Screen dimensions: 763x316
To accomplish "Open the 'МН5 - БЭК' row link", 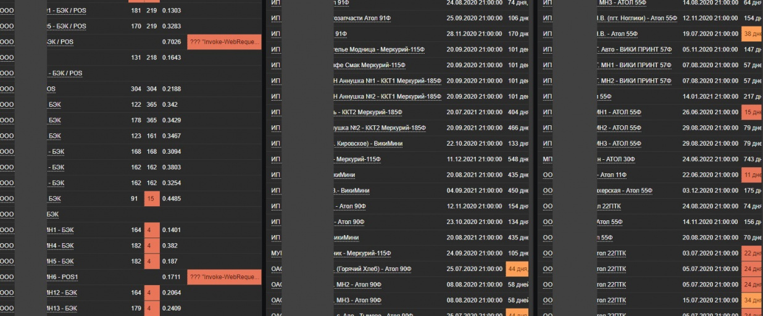I will pyautogui.click(x=62, y=262).
